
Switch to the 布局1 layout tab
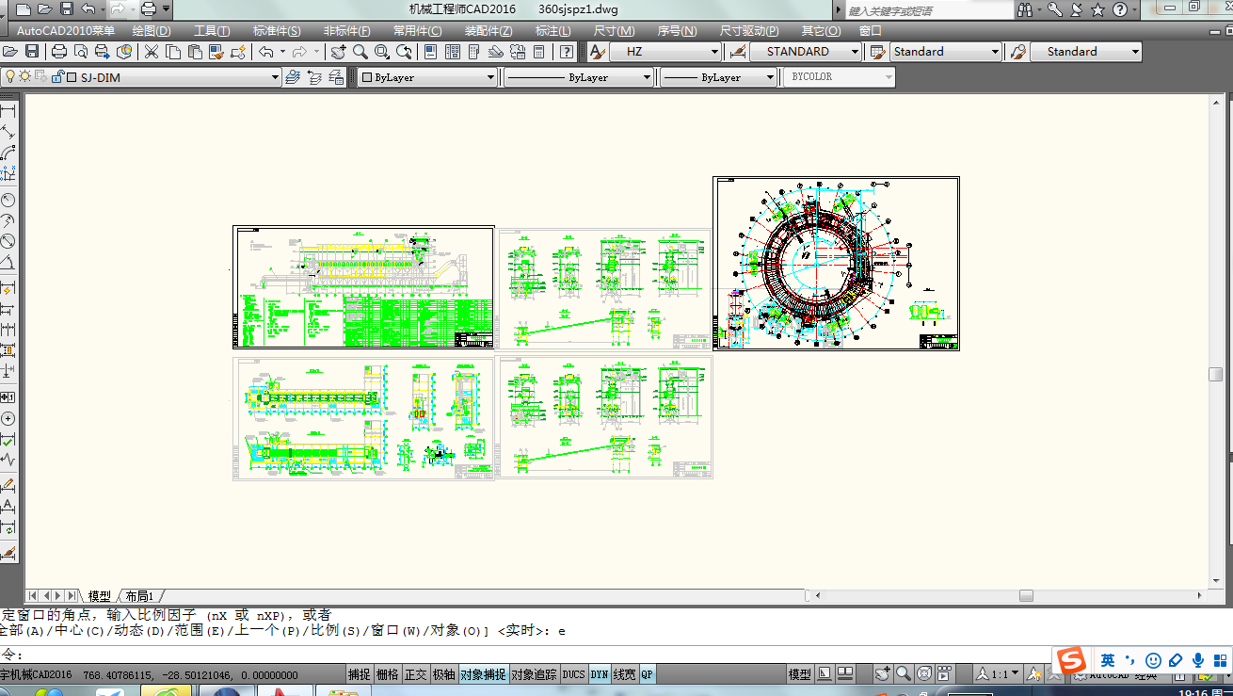[139, 596]
